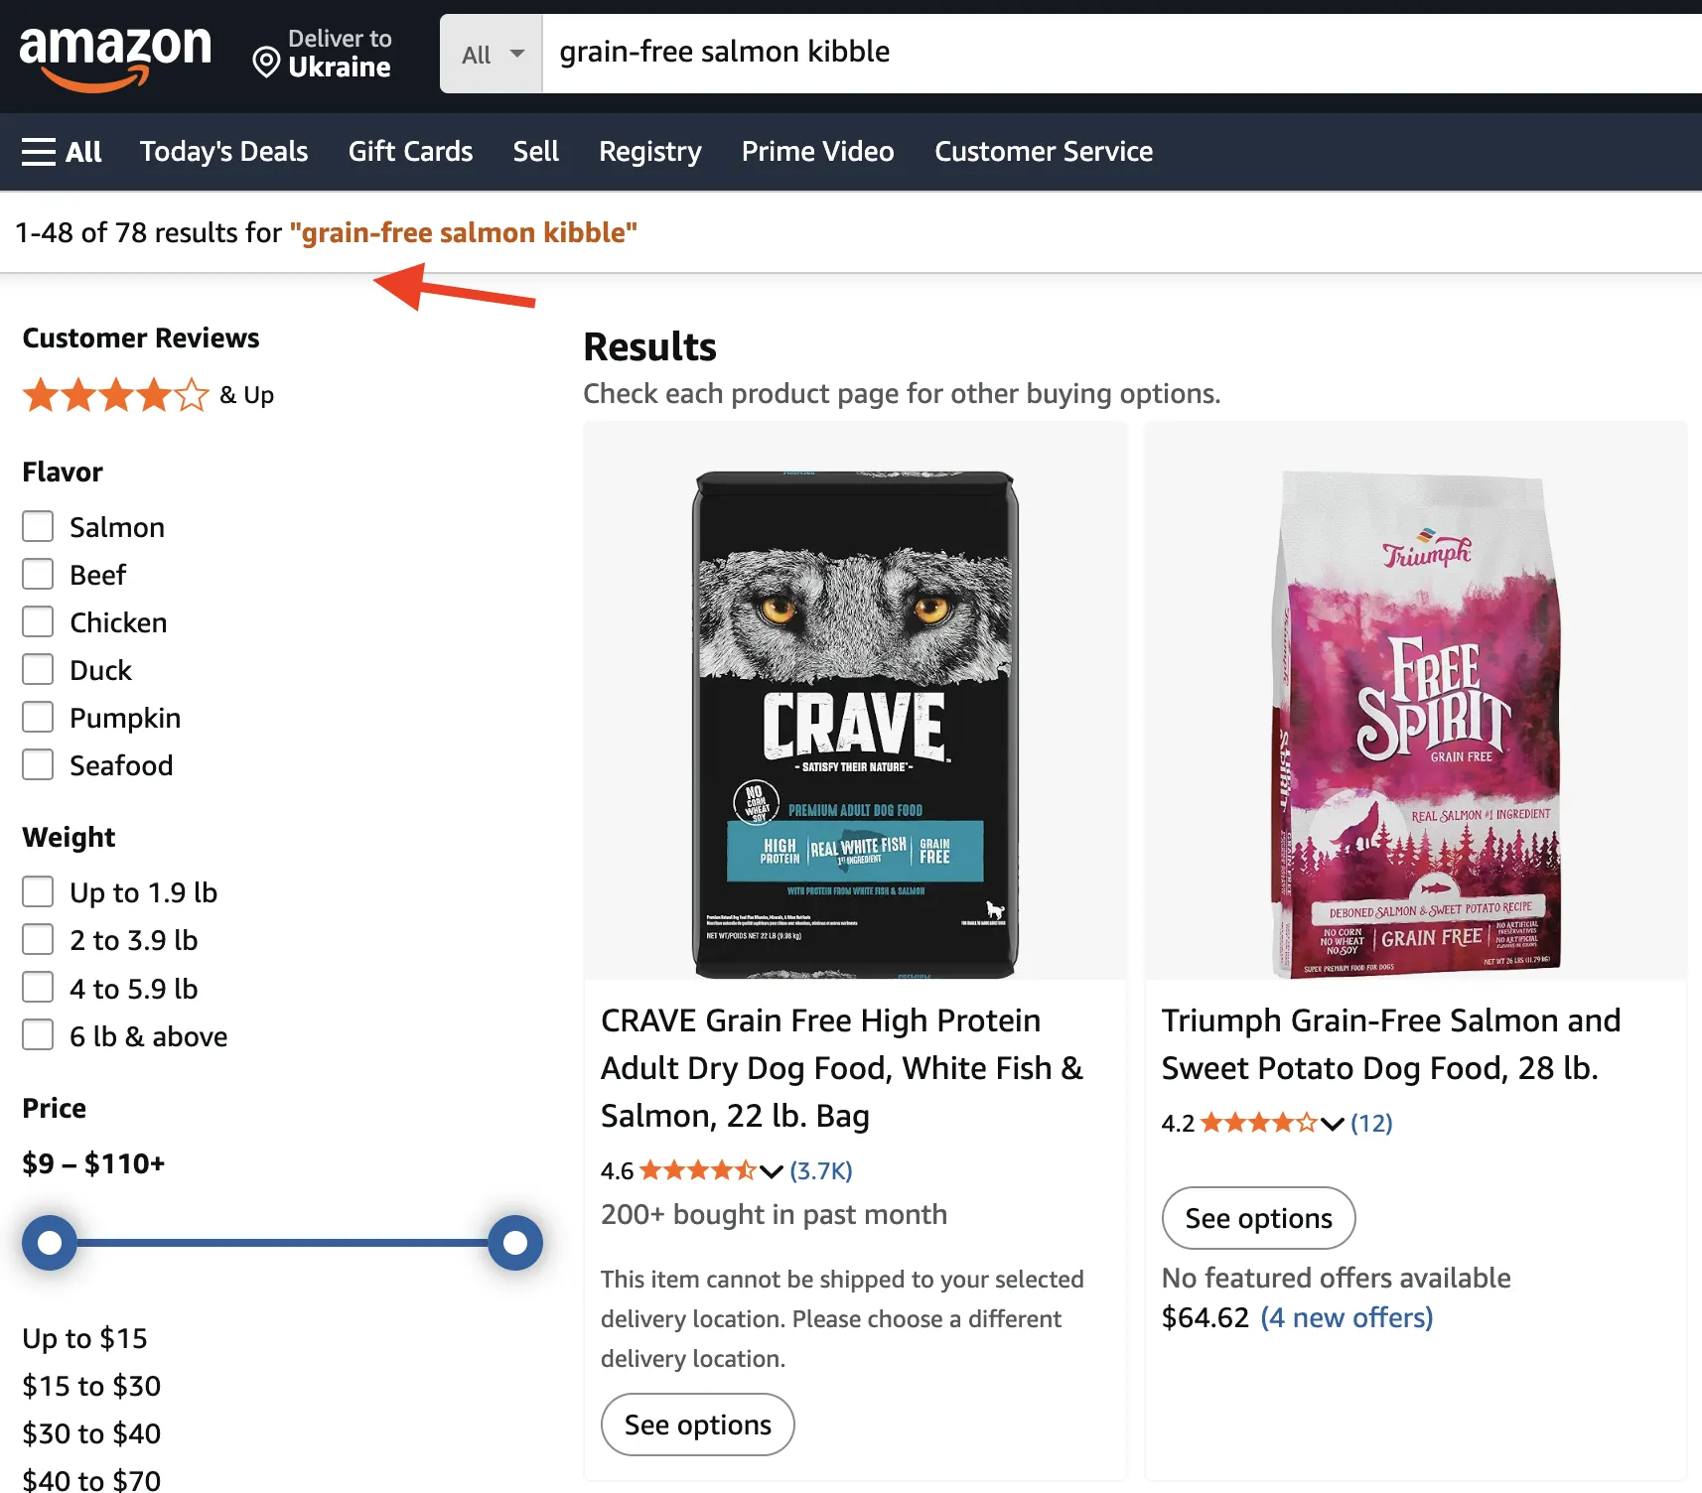The width and height of the screenshot is (1702, 1493).
Task: Enable the Up to 1.9 lb weight filter
Action: pos(38,891)
